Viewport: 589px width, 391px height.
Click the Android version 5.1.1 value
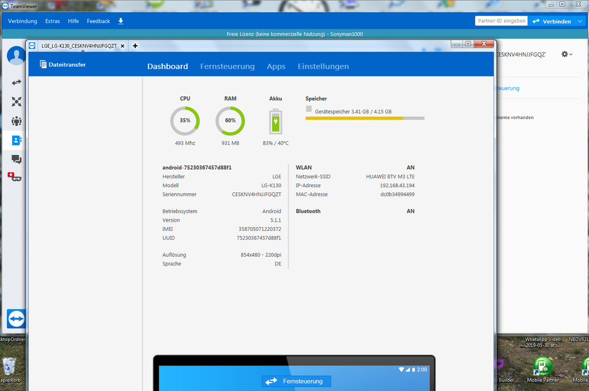tap(276, 220)
